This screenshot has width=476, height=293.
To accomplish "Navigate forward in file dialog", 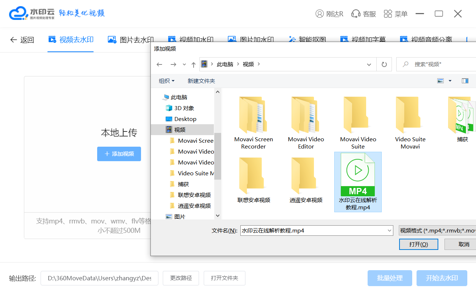I will coord(173,64).
